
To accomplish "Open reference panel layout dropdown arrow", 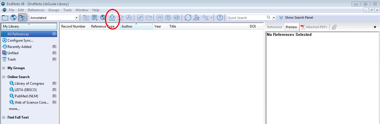I will click(x=375, y=27).
